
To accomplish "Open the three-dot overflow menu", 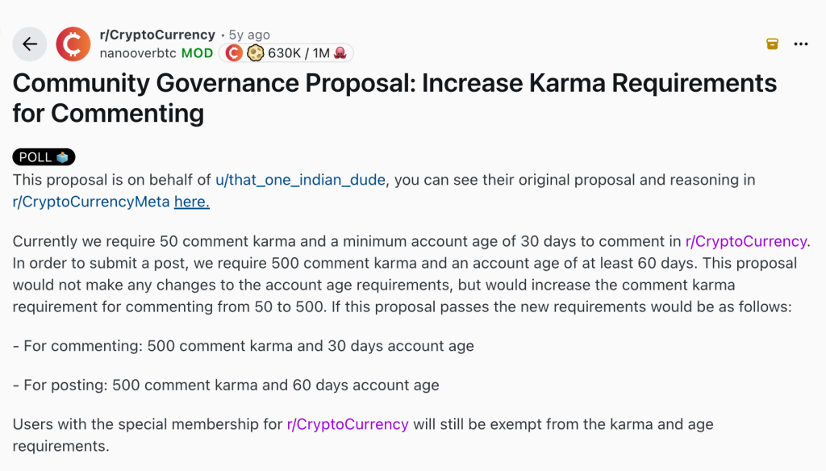I will pyautogui.click(x=802, y=44).
